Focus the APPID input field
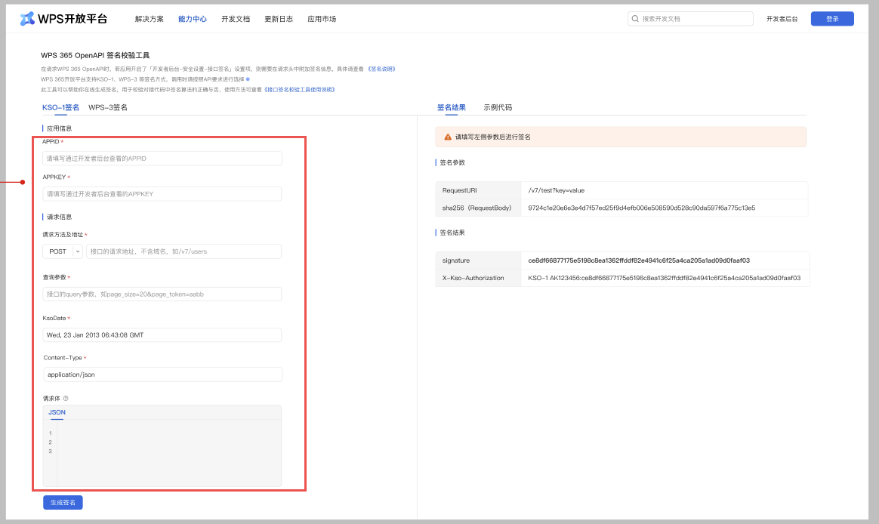Screen dimensions: 879x524 (x=162, y=159)
